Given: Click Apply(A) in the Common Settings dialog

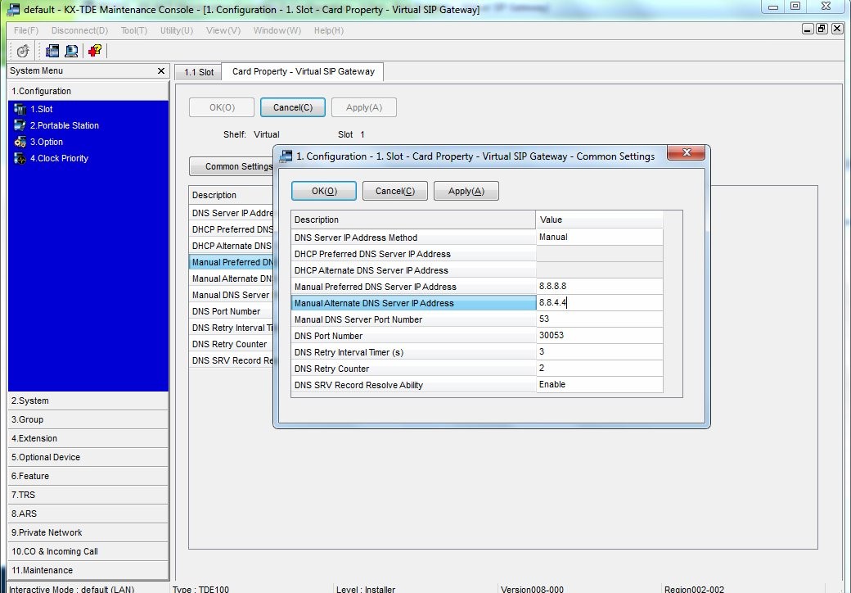Looking at the screenshot, I should [x=466, y=191].
